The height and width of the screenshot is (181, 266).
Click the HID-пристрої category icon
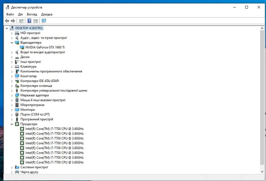[17, 33]
